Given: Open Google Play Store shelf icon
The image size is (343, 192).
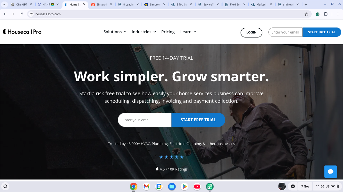Looking at the screenshot, I should (185, 186).
